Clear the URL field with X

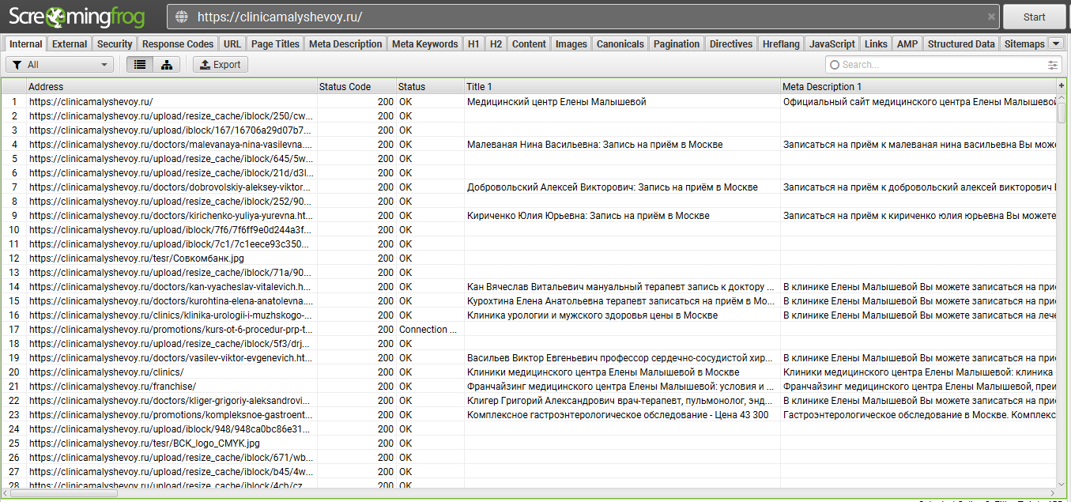pyautogui.click(x=991, y=17)
